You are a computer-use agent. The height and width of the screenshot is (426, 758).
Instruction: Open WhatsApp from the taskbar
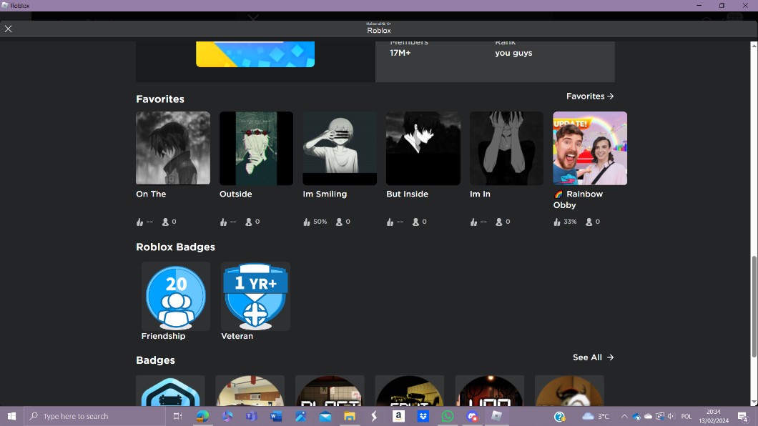click(x=448, y=416)
